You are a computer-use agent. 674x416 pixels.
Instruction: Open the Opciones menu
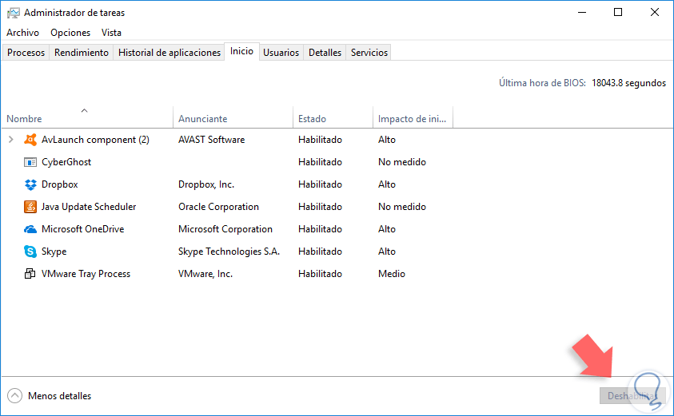point(70,33)
